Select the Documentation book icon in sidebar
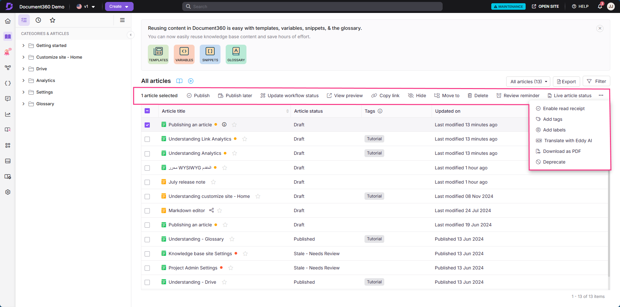The width and height of the screenshot is (620, 307). tap(7, 36)
